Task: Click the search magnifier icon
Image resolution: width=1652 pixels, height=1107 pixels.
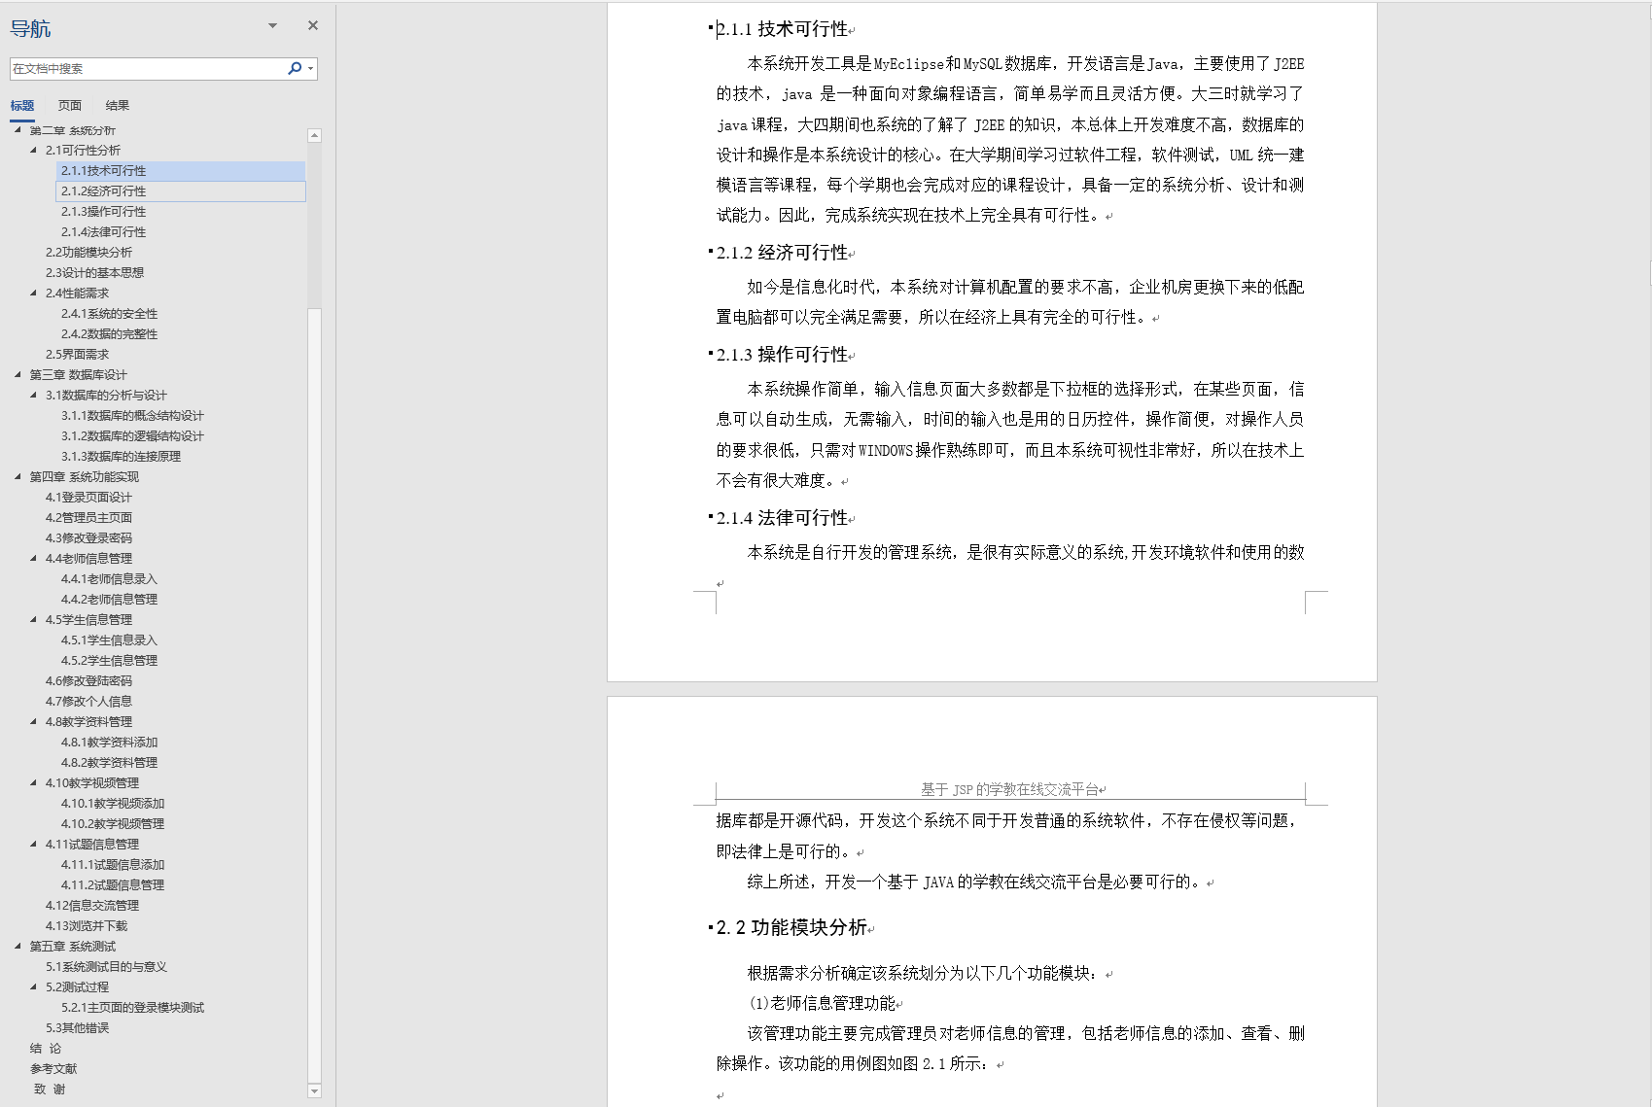Action: pyautogui.click(x=294, y=68)
